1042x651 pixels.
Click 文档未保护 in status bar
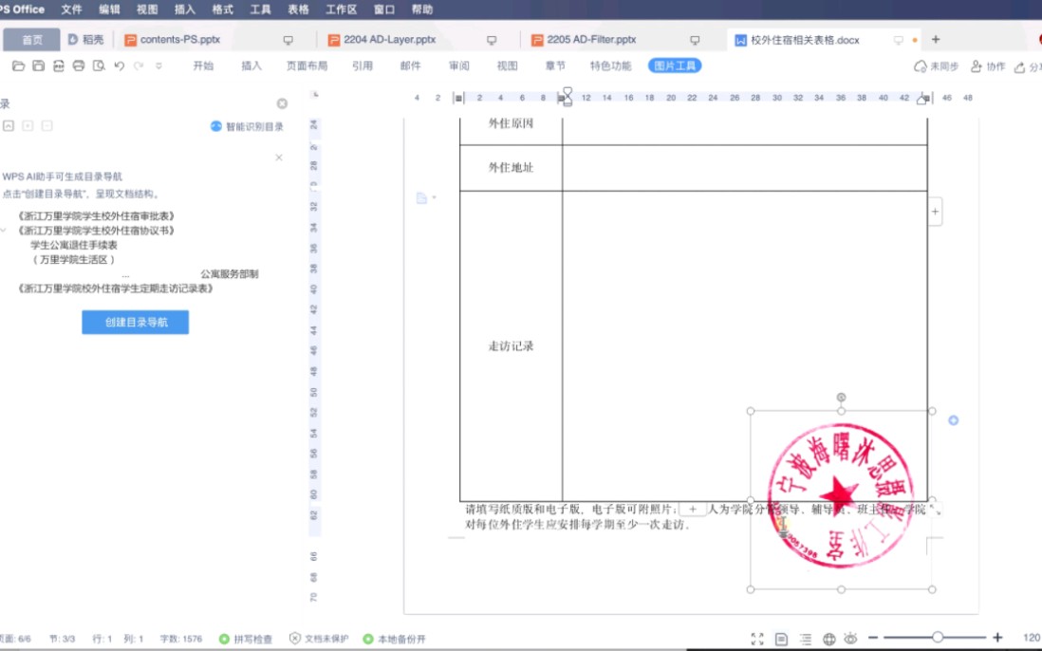point(319,639)
